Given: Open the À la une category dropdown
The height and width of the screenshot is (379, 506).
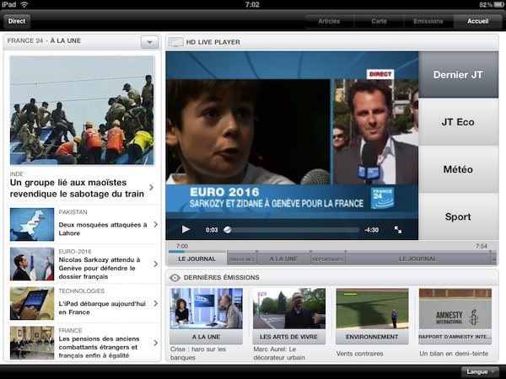Looking at the screenshot, I should click(x=149, y=42).
